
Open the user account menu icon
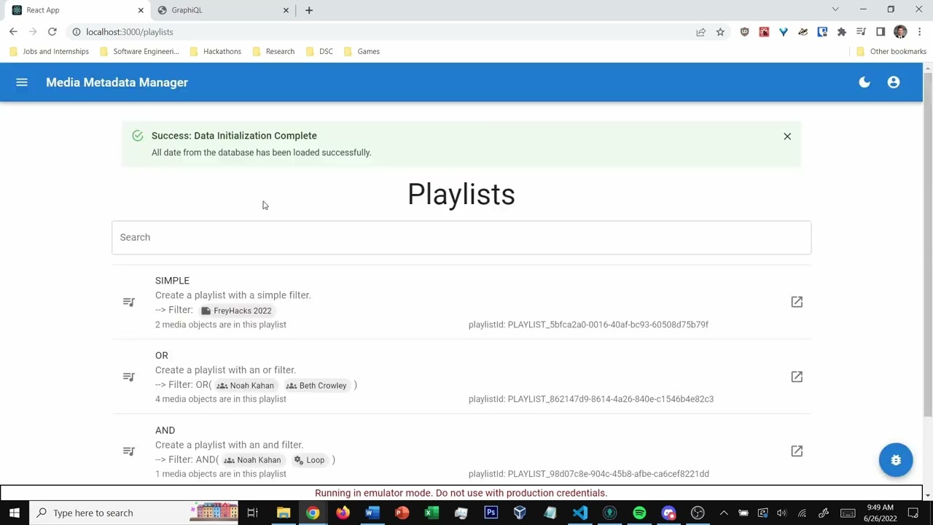pyautogui.click(x=894, y=82)
